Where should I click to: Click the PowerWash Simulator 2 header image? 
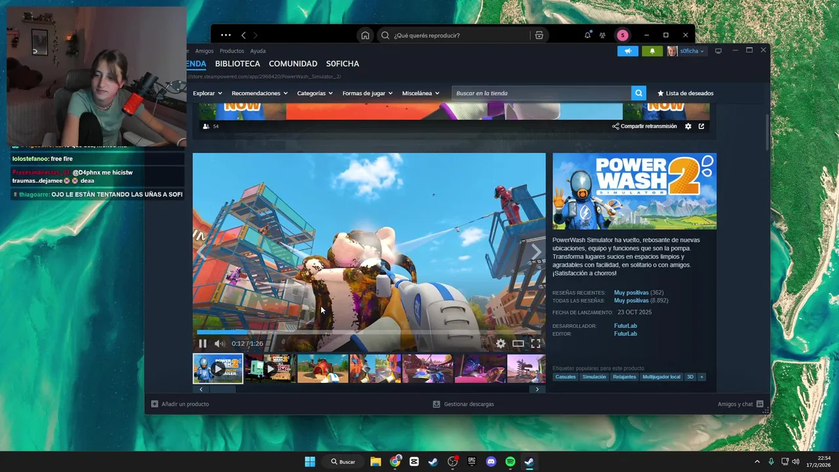pyautogui.click(x=634, y=191)
